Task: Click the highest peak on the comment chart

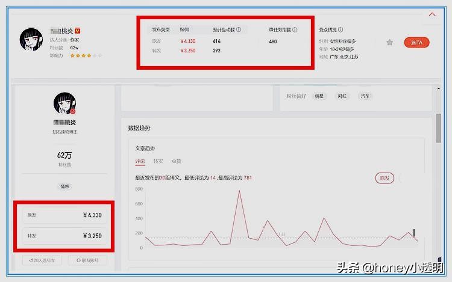Action: pyautogui.click(x=239, y=190)
